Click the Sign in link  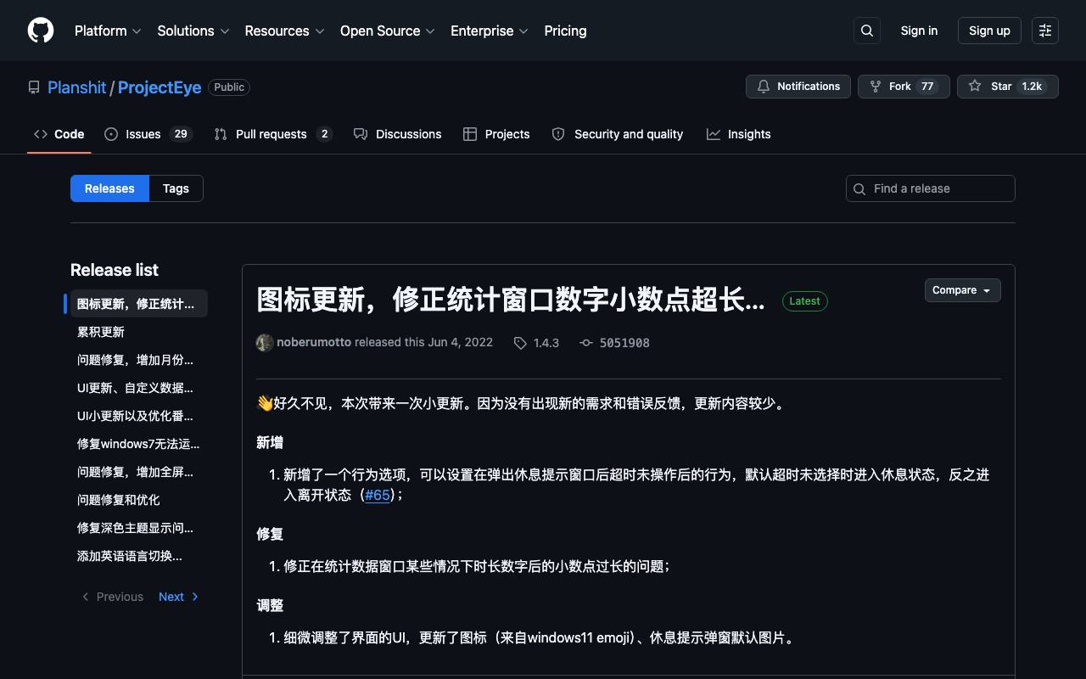(x=919, y=31)
